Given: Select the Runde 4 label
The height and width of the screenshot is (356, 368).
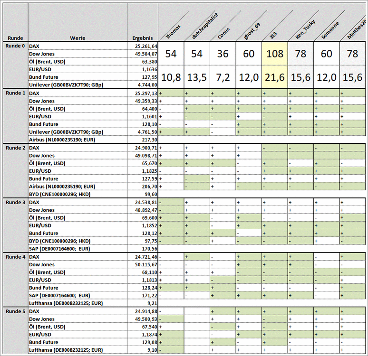Looking at the screenshot, I should click(x=16, y=257).
